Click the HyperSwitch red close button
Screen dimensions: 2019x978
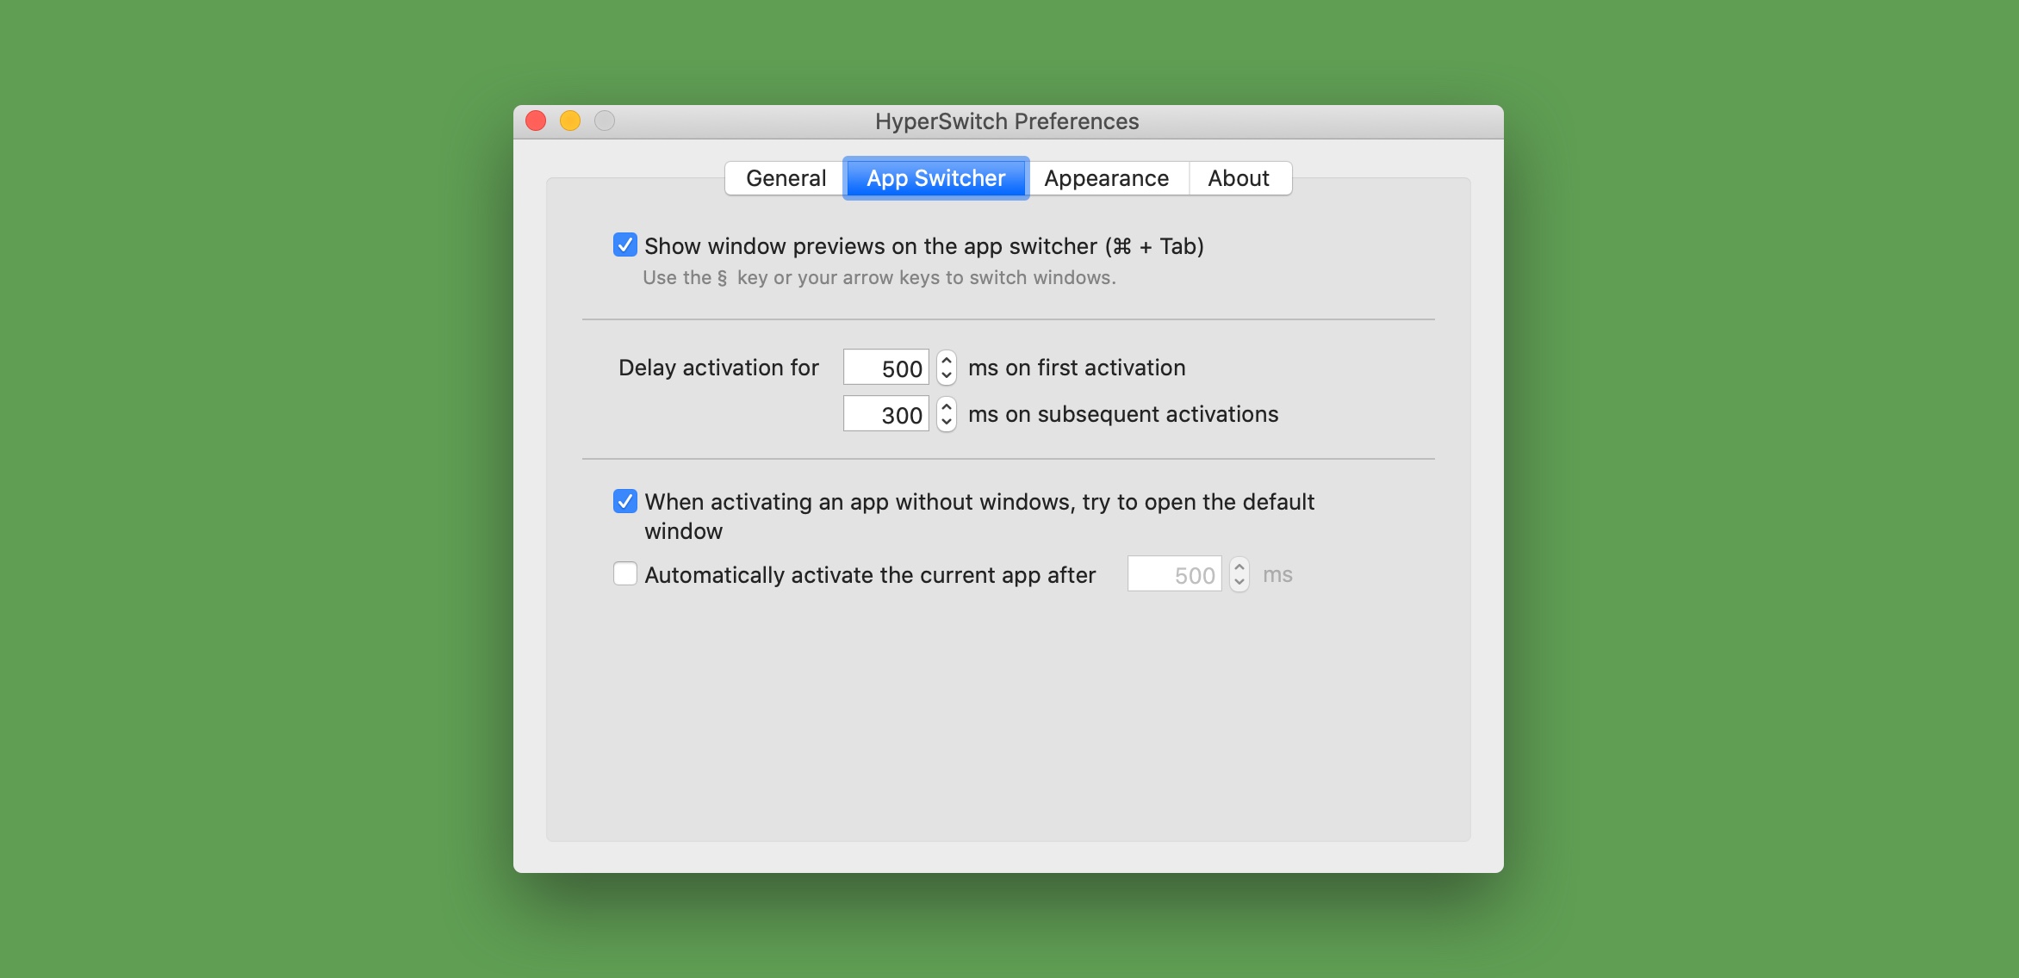click(538, 120)
